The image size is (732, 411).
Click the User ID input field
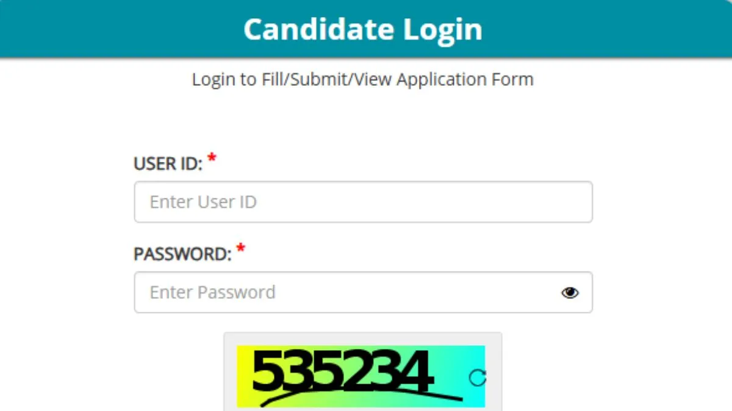point(363,202)
